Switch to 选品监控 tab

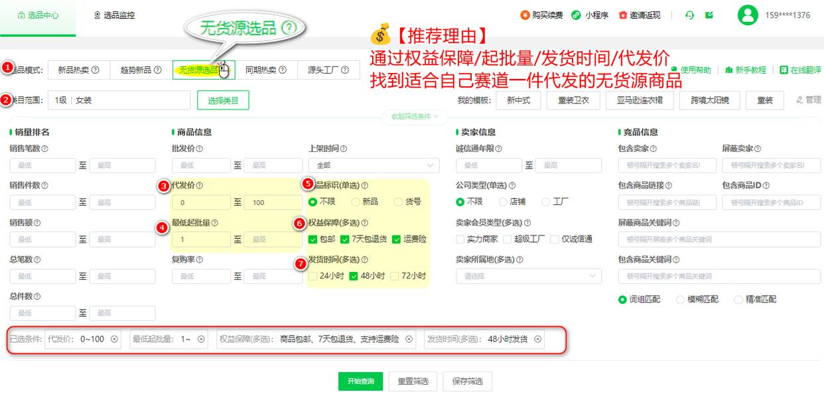coord(114,15)
